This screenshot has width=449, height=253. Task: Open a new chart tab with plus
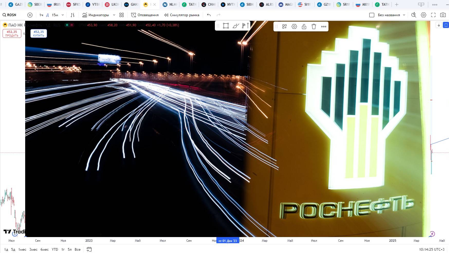click(397, 4)
